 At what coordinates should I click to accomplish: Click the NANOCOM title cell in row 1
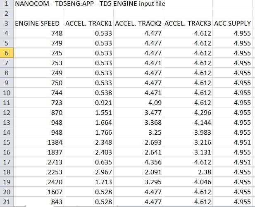(90, 4)
